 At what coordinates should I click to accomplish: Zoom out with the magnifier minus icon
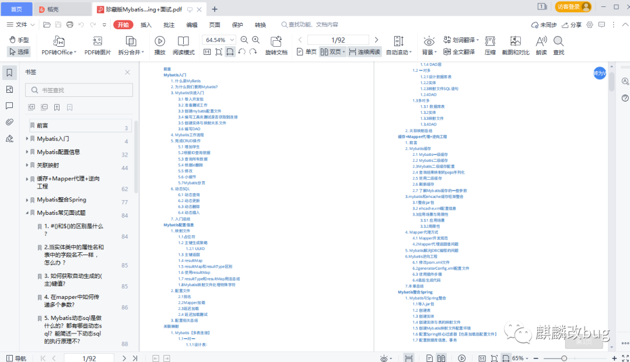tap(244, 40)
